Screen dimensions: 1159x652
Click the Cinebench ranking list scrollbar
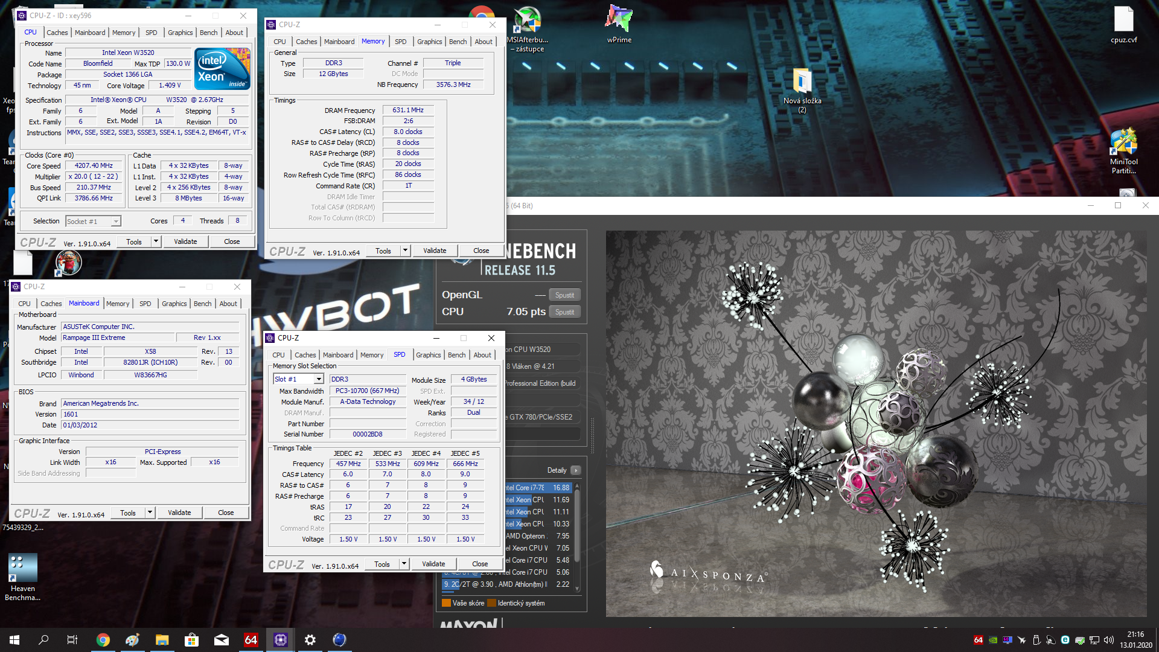[x=577, y=537]
